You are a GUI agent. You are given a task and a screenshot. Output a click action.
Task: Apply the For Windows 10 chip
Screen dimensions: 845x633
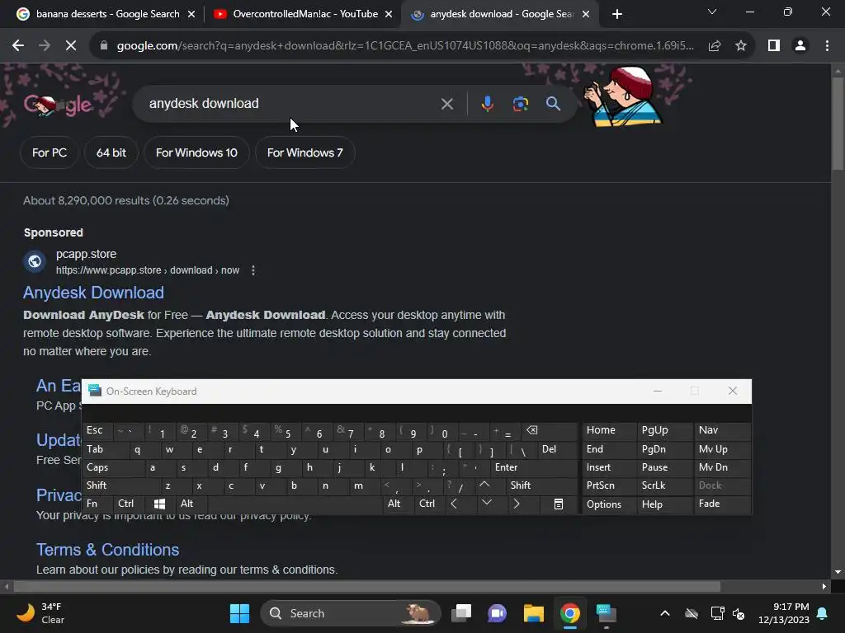(x=196, y=152)
